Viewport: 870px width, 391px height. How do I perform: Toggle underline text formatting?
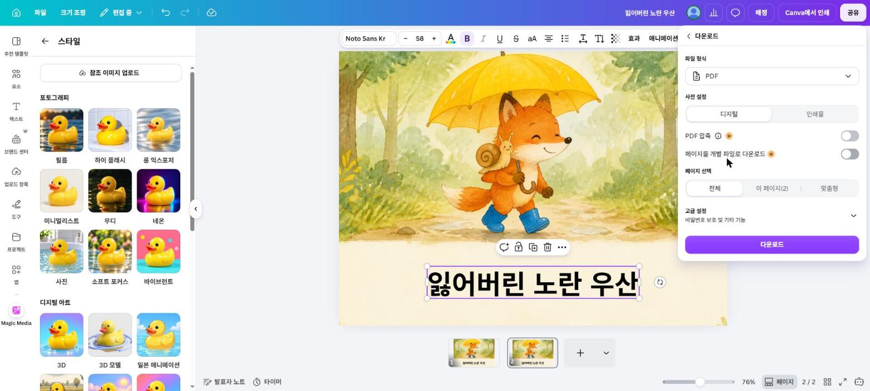tap(499, 38)
